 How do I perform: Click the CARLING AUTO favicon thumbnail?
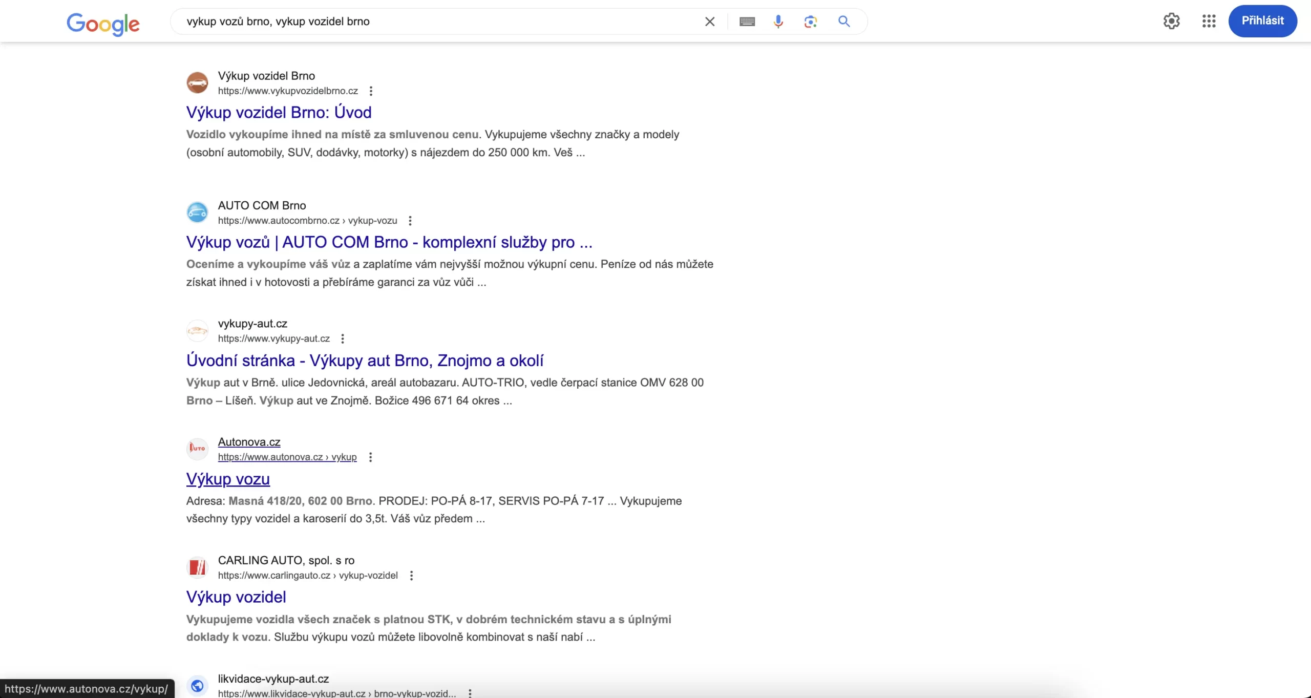(x=197, y=567)
